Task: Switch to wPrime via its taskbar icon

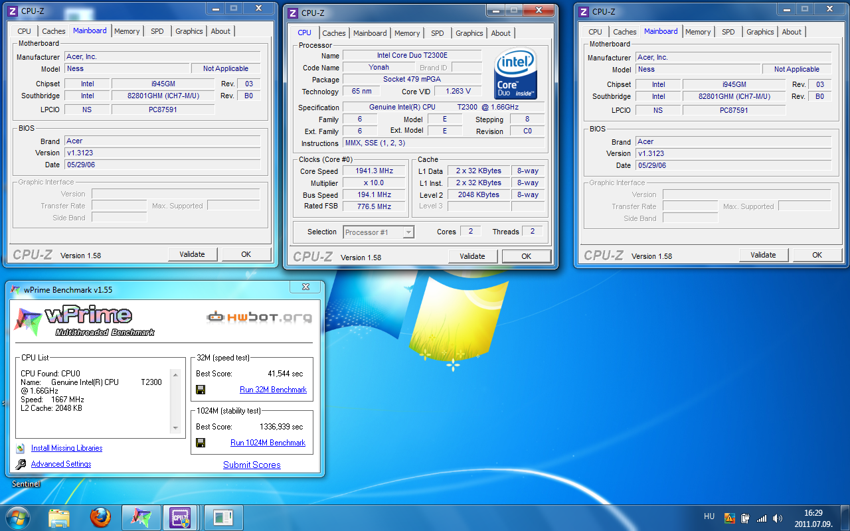Action: (141, 518)
